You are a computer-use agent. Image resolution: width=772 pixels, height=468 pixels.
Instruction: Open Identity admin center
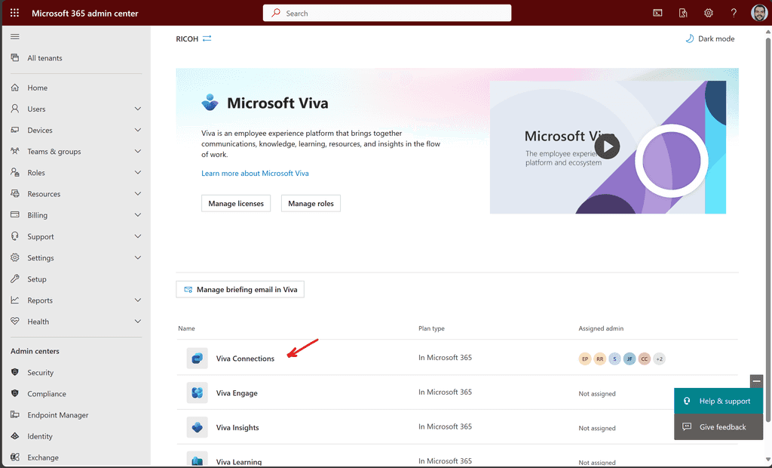click(x=40, y=436)
